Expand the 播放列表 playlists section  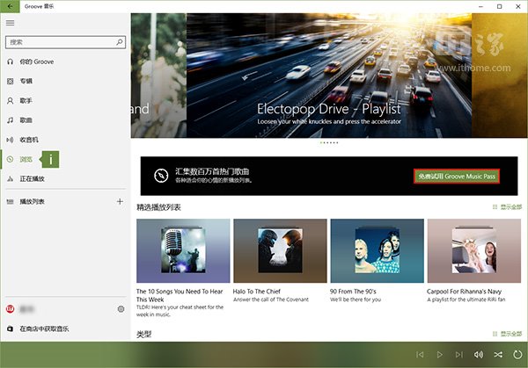click(x=32, y=201)
